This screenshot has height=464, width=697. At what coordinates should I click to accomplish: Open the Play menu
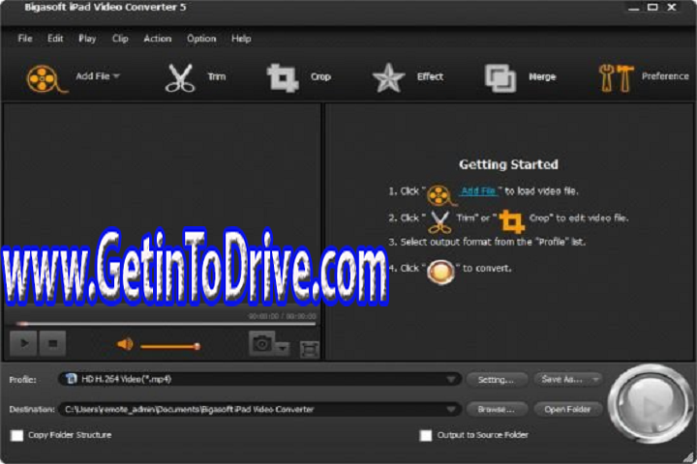(x=87, y=39)
